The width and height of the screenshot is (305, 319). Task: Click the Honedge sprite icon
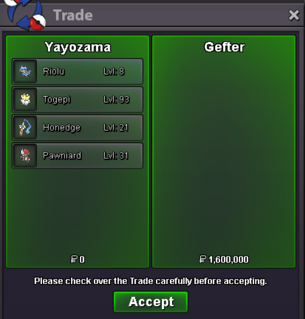25,128
